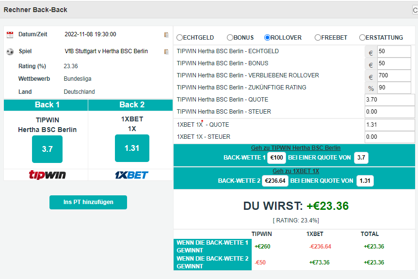Click the RATING: 23.4% text

pos(296,220)
